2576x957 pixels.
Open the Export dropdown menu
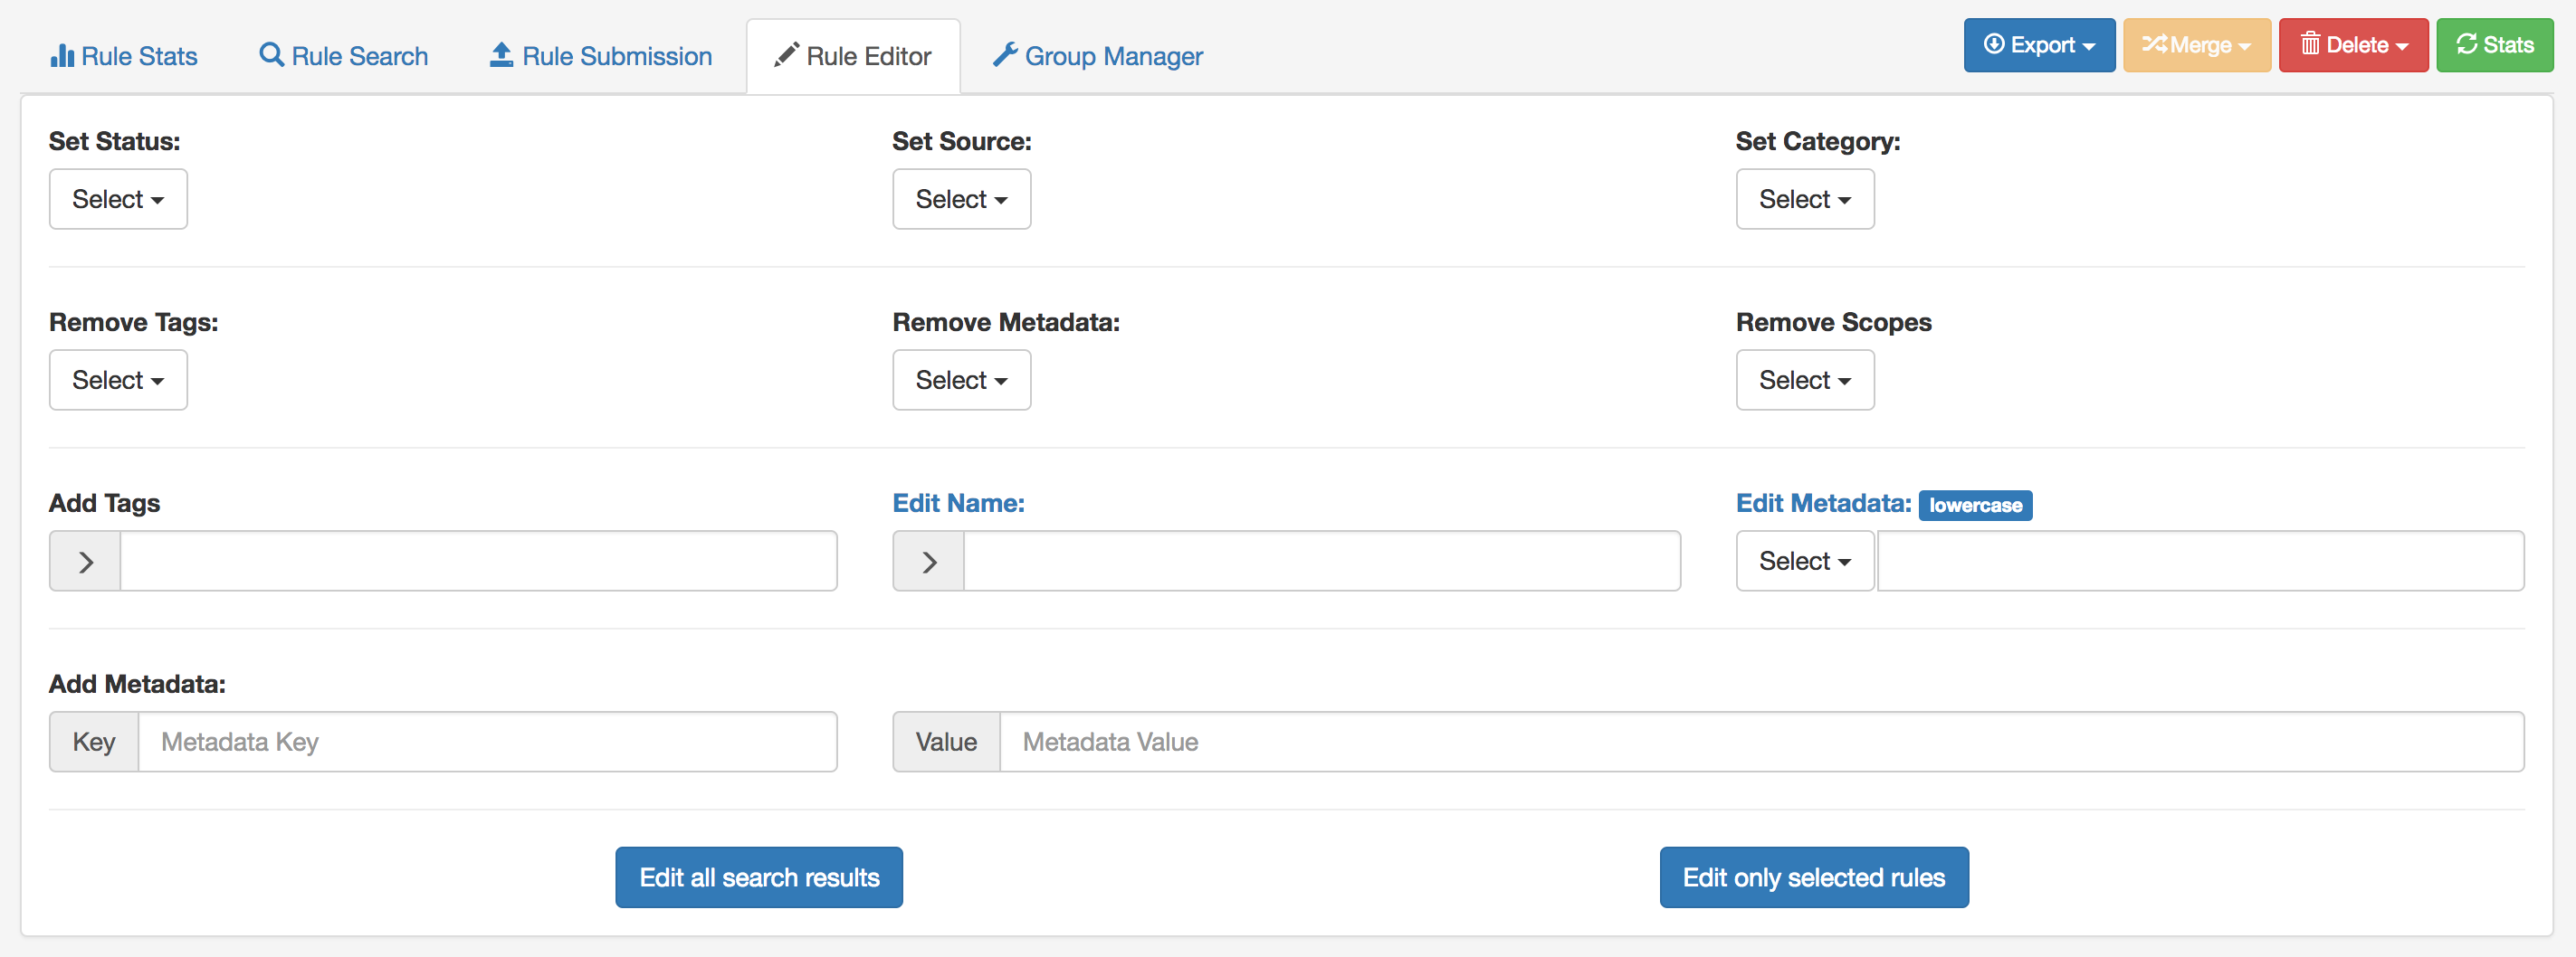point(2039,46)
